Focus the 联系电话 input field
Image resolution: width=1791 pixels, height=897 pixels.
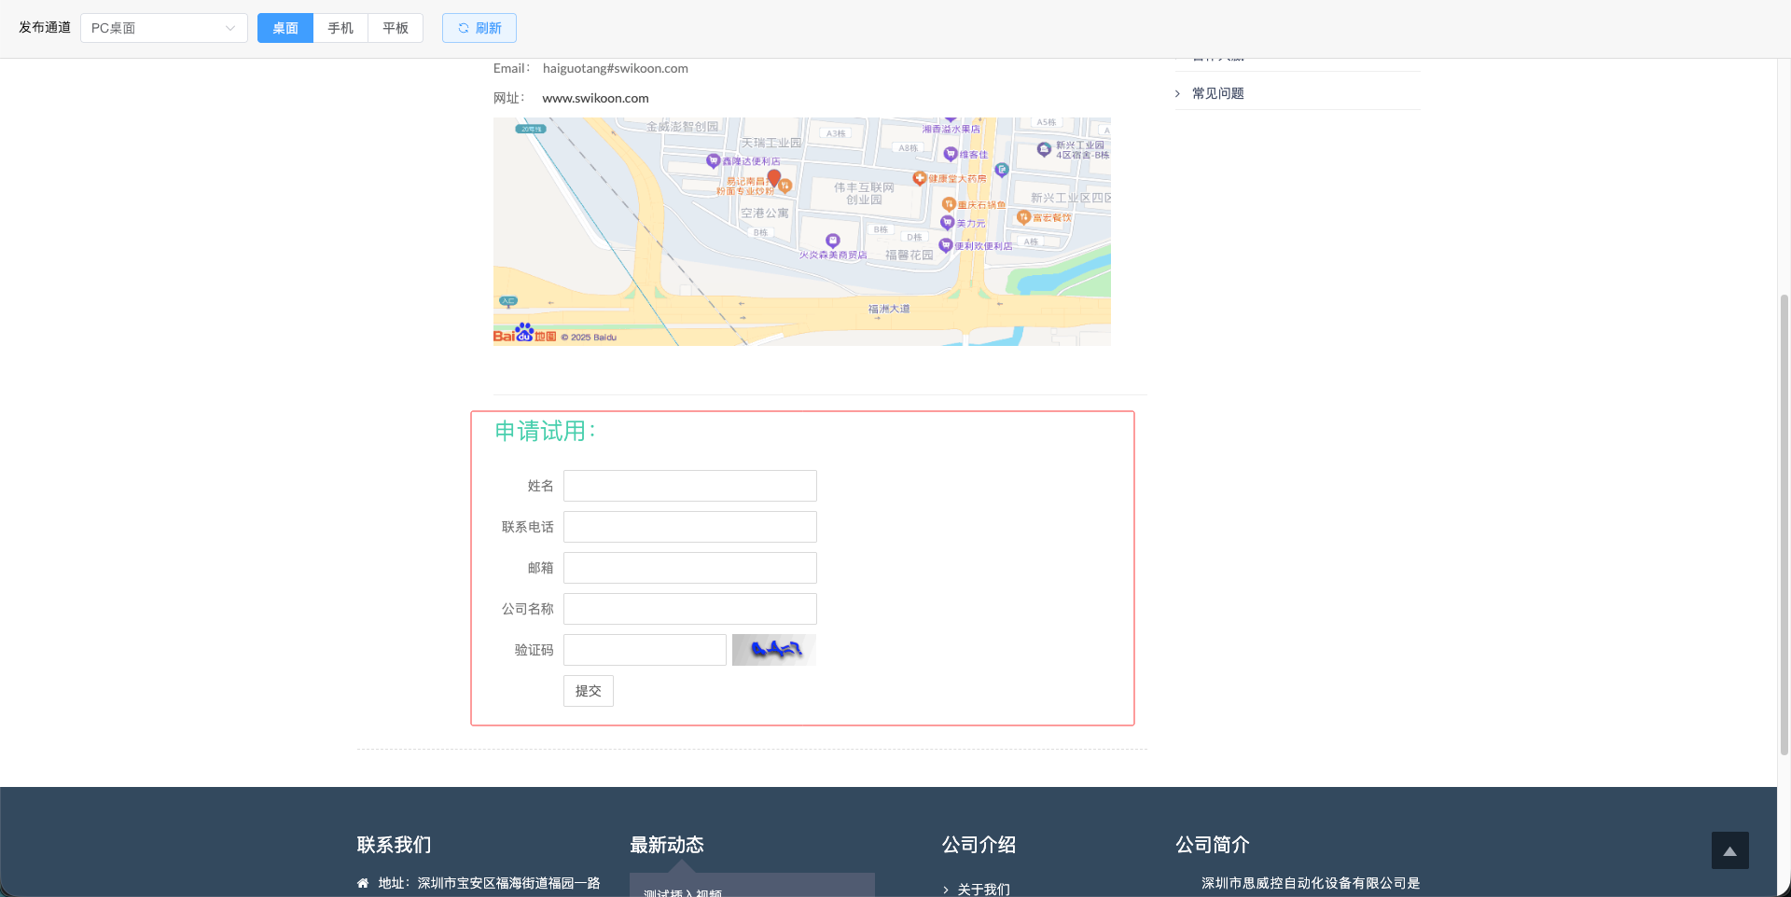(690, 527)
